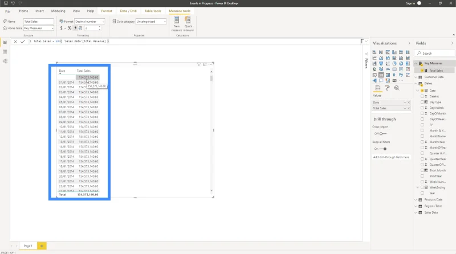Switch to the View ribbon tab
The height and width of the screenshot is (254, 456).
click(76, 11)
